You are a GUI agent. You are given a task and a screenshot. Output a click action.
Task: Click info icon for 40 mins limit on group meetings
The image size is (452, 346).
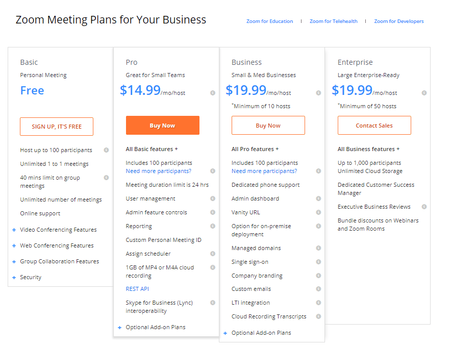click(x=107, y=178)
